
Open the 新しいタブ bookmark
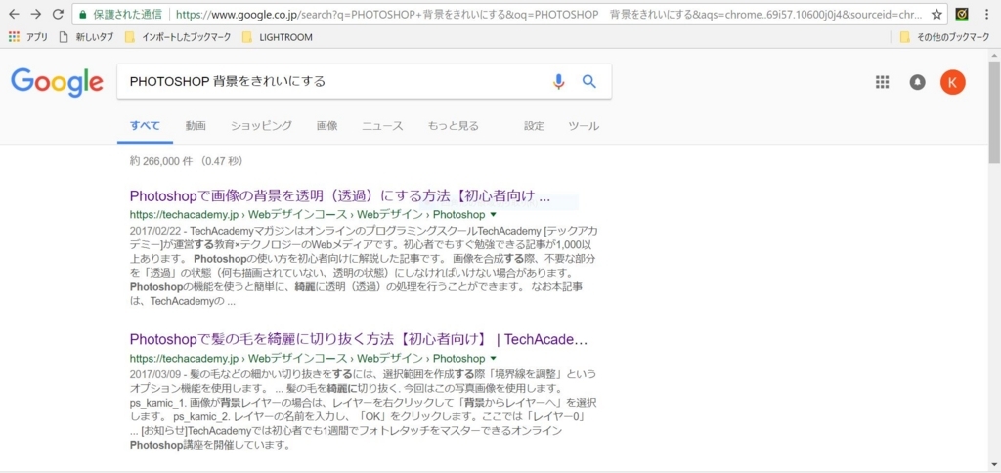tap(86, 37)
